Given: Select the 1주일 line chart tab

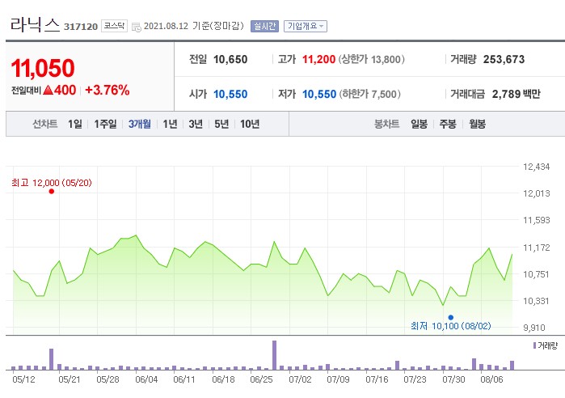Looking at the screenshot, I should click(x=105, y=124).
